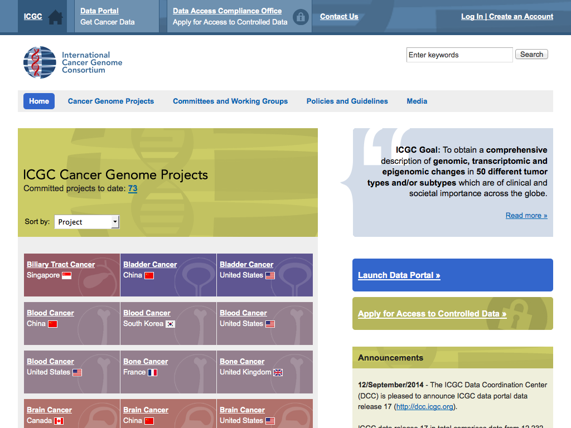571x428 pixels.
Task: Open Bladder Cancer United States project
Action: click(246, 265)
